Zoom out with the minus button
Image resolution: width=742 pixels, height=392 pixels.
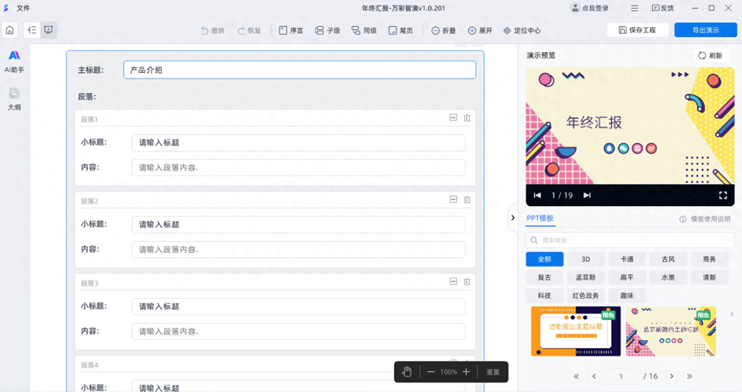coord(431,372)
